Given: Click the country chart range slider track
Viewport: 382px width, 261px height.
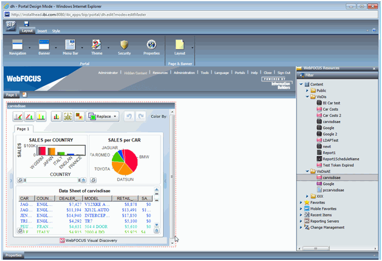Looking at the screenshot, I should point(52,180).
